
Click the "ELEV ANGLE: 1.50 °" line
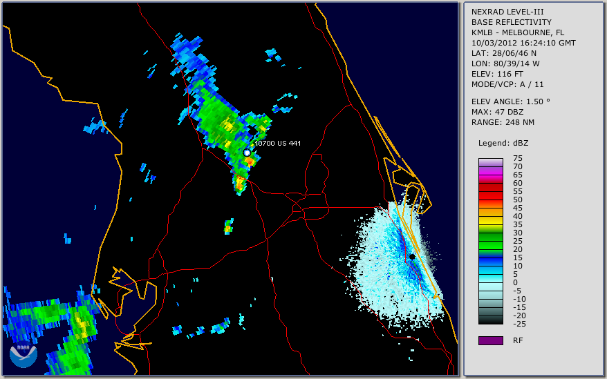pos(510,101)
